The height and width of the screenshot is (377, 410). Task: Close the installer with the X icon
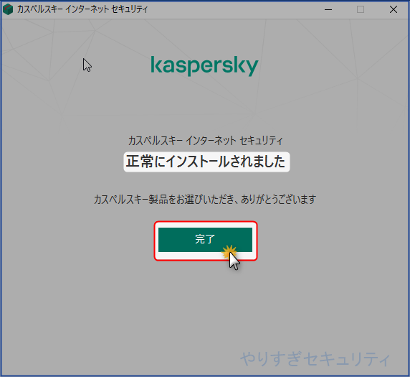[394, 9]
